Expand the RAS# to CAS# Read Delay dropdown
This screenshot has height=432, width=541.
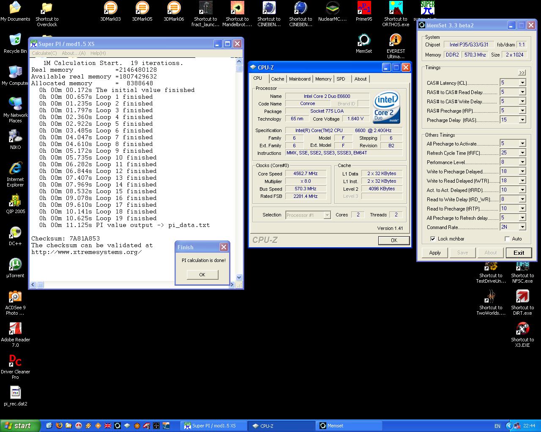click(522, 92)
